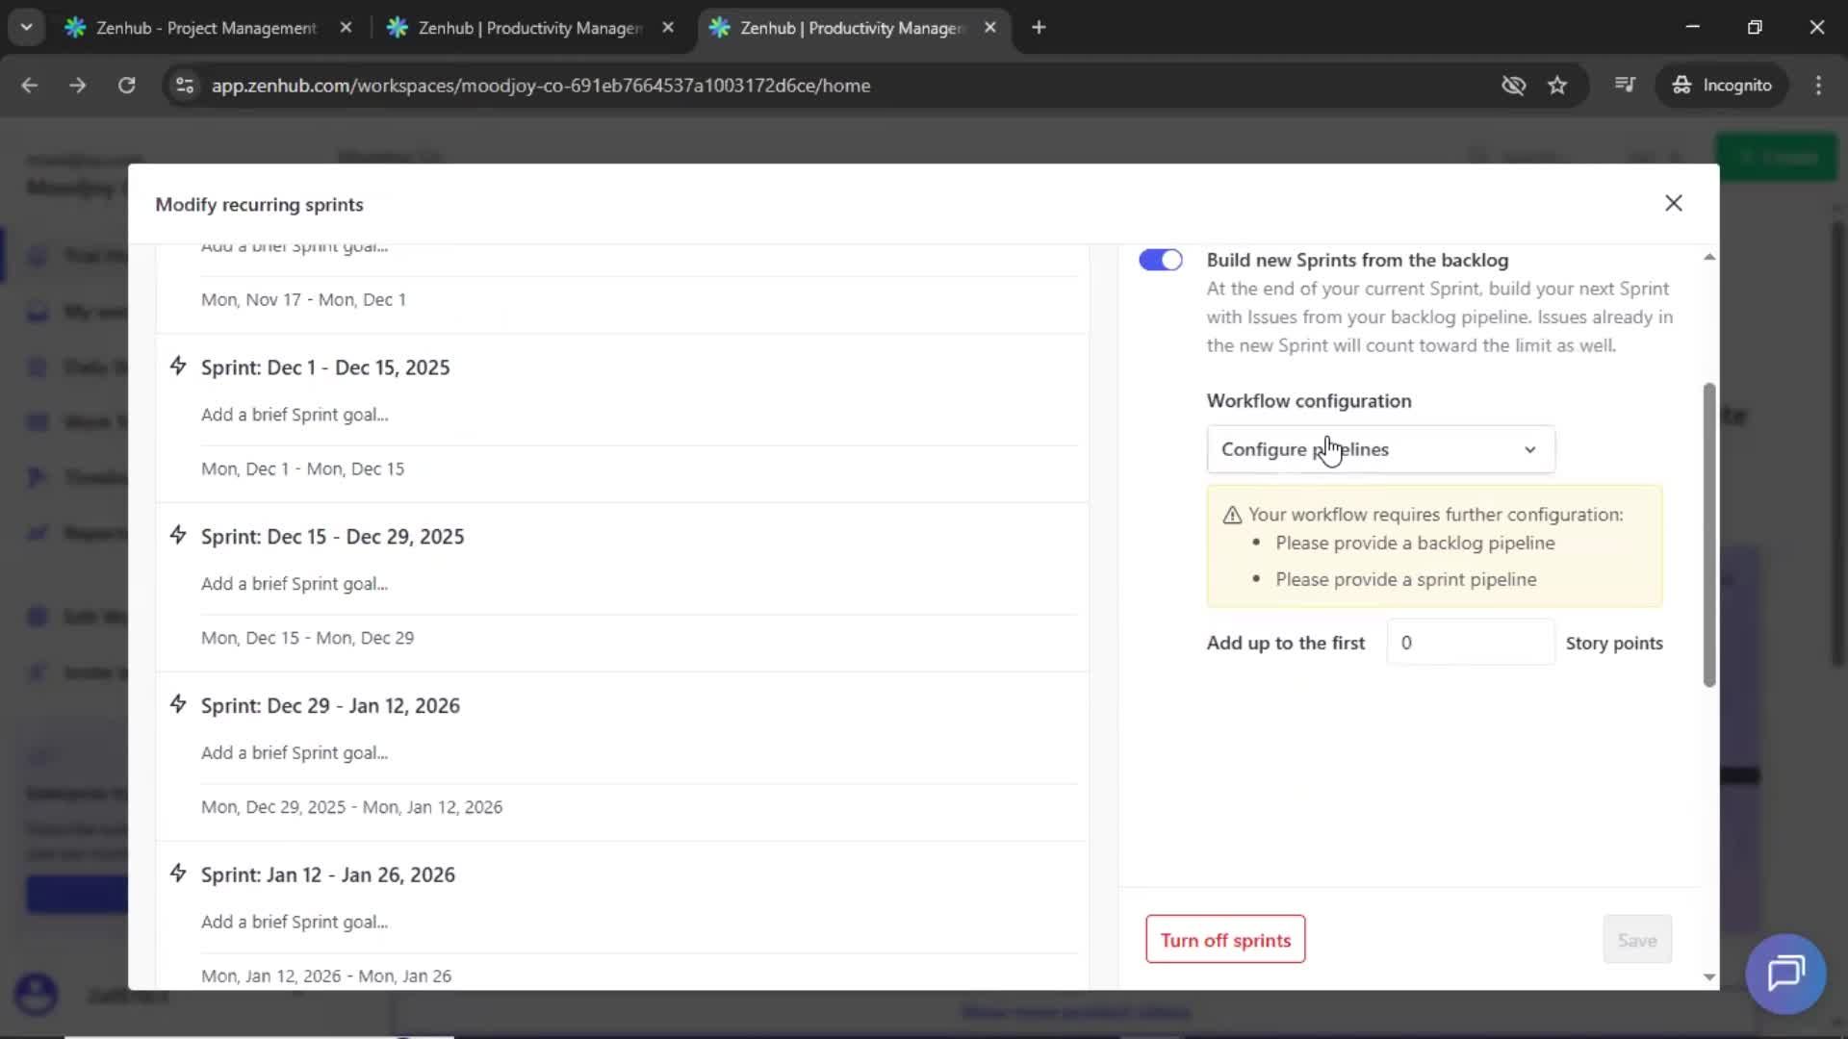Click the media controls icon in the toolbar
Viewport: 1848px width, 1039px height.
click(1624, 86)
